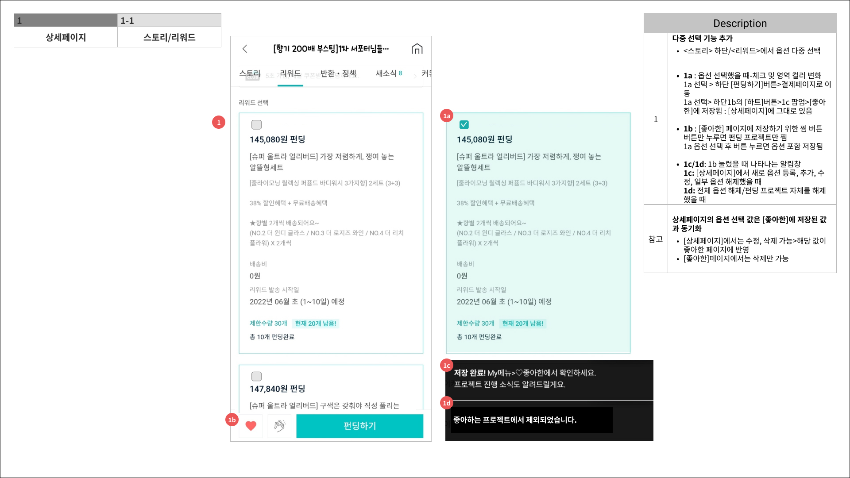The width and height of the screenshot is (850, 478).
Task: Uncheck the selected green reward checkbox
Action: [x=464, y=125]
